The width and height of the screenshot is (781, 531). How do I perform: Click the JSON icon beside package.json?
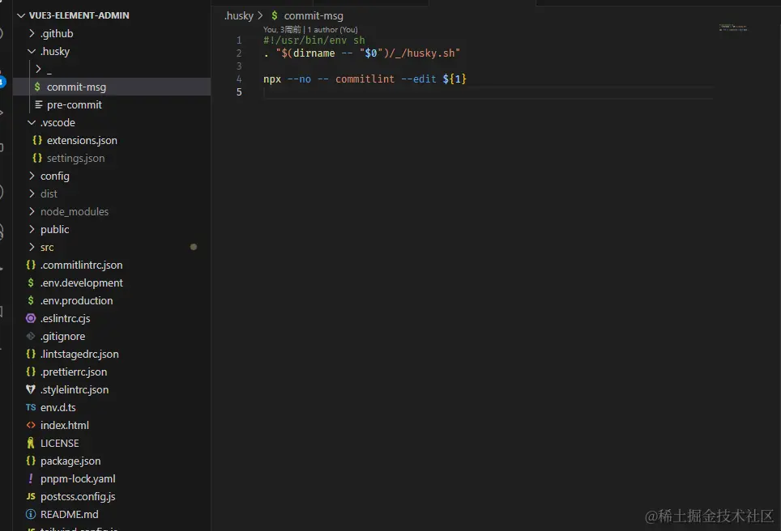(x=31, y=461)
